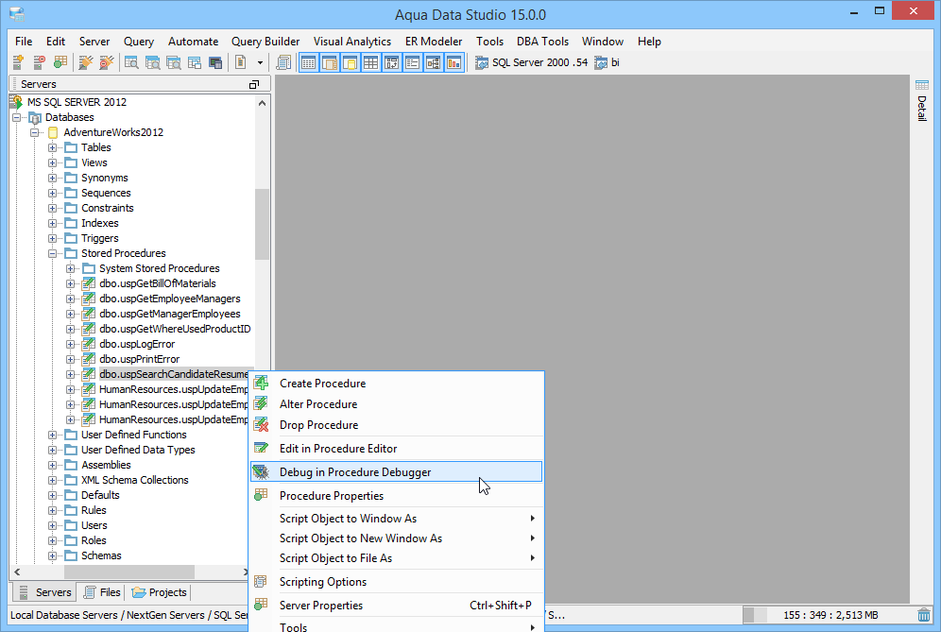Click the Aqua Data Studio title bar icon
Image resolution: width=941 pixels, height=632 pixels.
[17, 14]
